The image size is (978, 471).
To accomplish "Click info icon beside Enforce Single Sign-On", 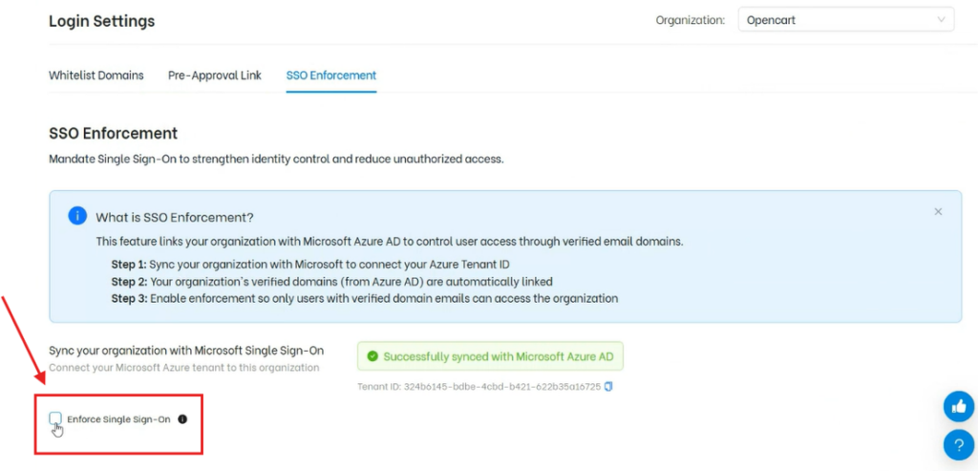I will [x=182, y=419].
